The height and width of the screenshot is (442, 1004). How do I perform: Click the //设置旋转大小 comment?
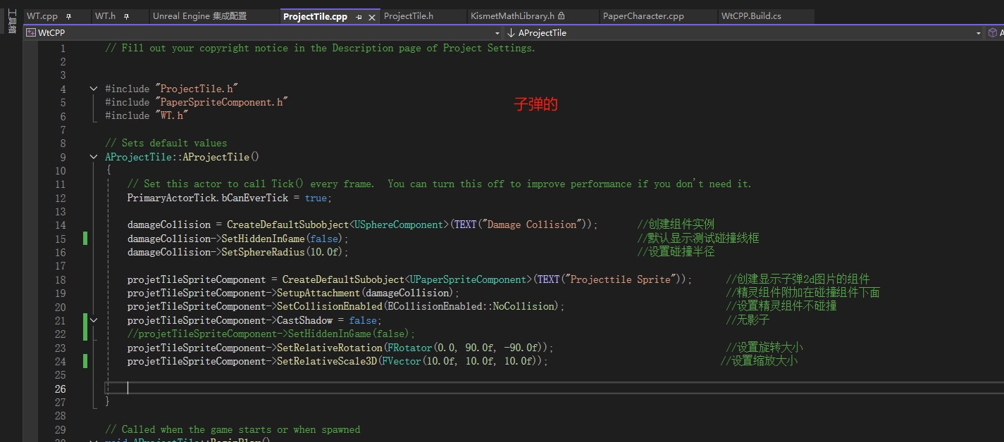764,348
